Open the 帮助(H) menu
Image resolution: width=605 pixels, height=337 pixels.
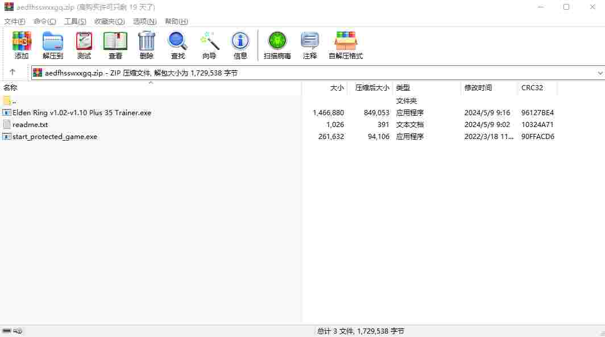click(176, 22)
